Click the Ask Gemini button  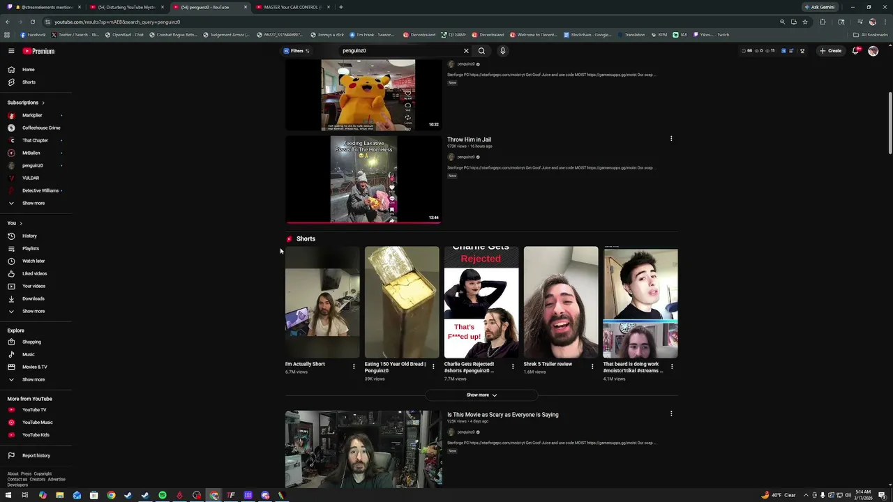pos(820,7)
